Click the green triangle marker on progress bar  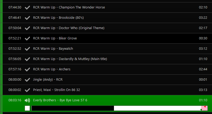point(201,110)
